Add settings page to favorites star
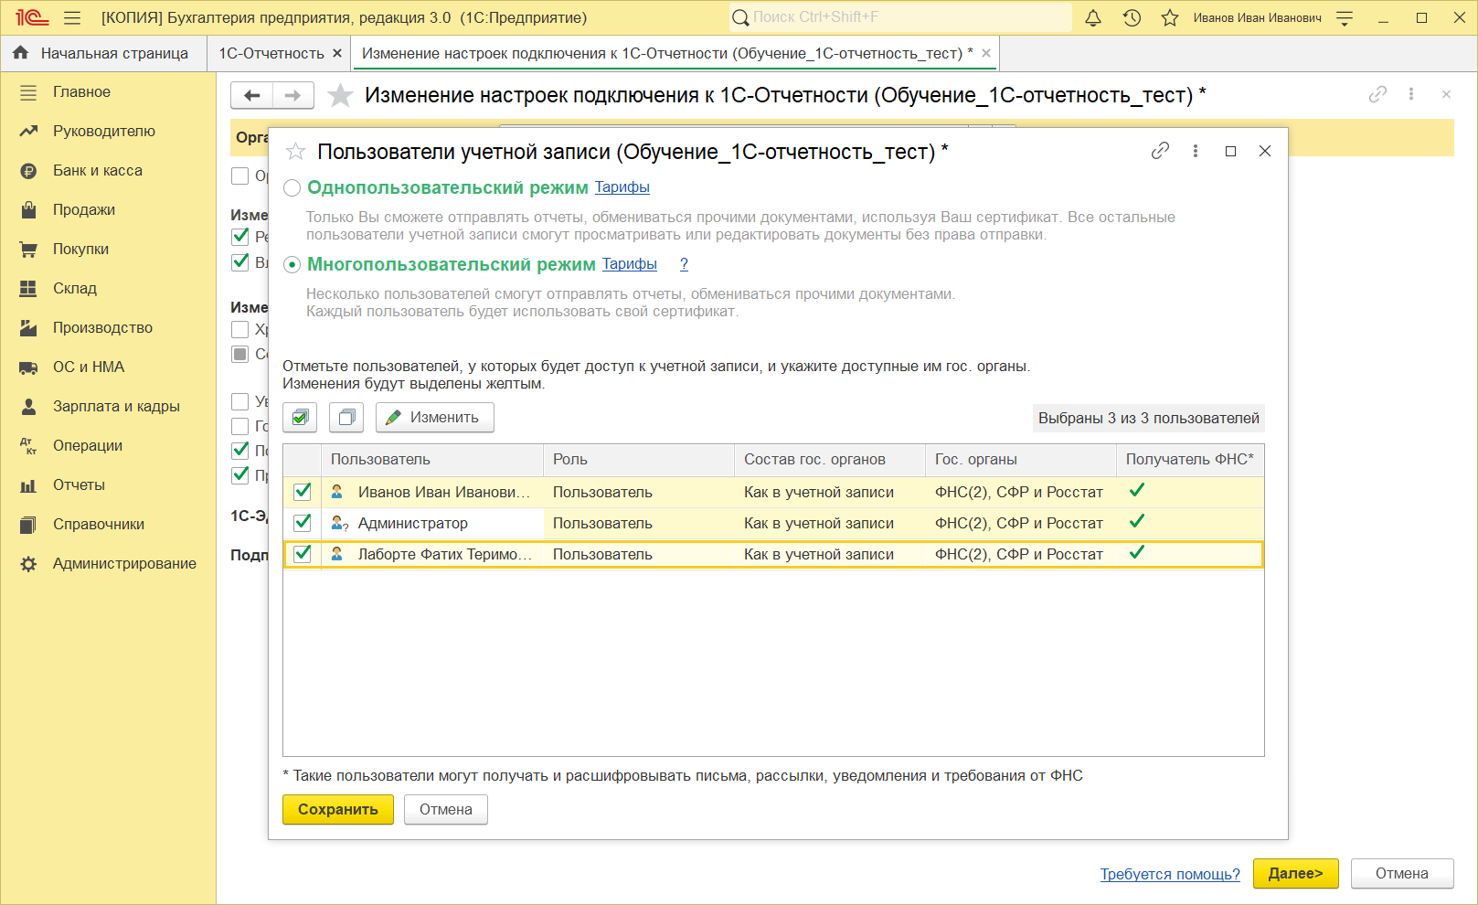The image size is (1478, 905). tap(340, 95)
